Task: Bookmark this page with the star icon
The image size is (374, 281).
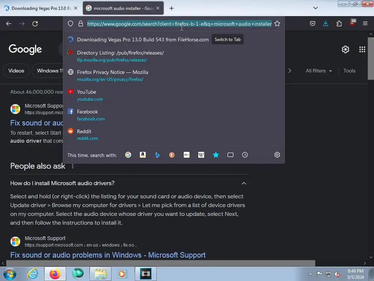Action: (277, 24)
